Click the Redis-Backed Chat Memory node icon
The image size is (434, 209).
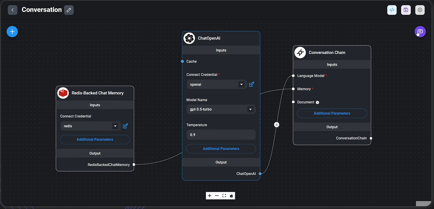63,93
